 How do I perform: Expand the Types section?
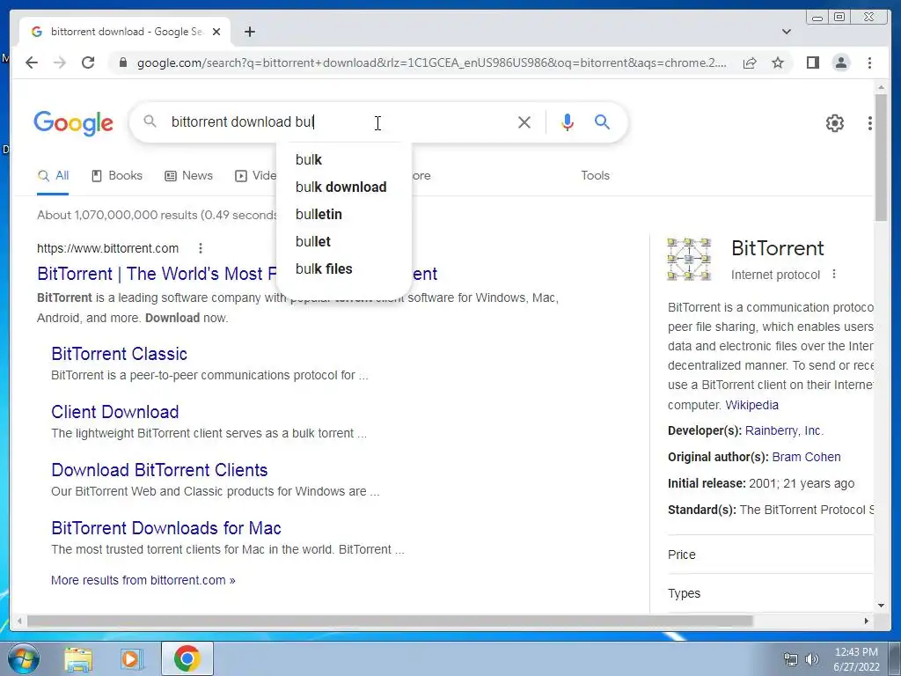pos(770,593)
